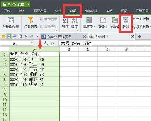Select column D header
Screen dimensions: 151x121
pyautogui.click(x=107, y=49)
